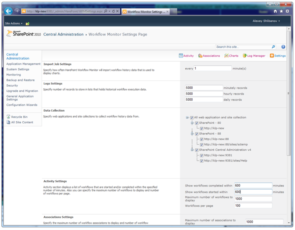Click the Workflows per page field
The width and height of the screenshot is (295, 230).
(253, 206)
